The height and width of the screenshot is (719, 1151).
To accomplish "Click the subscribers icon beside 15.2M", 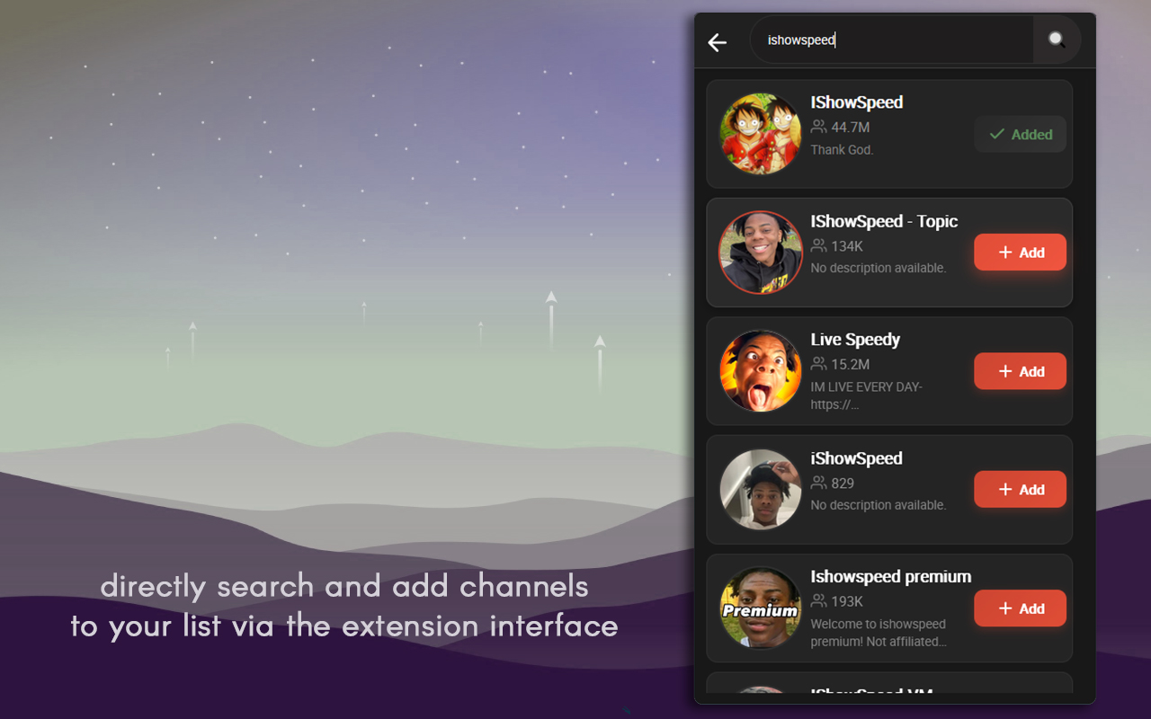I will point(818,364).
